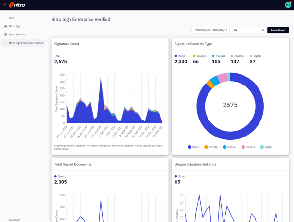Select Nitro Sign Enterprise Verified menu item
This screenshot has height=222, width=294.
(x=26, y=43)
